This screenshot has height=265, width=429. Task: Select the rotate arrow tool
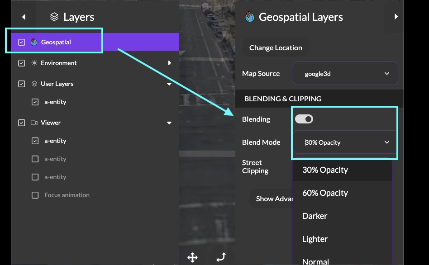tap(221, 257)
